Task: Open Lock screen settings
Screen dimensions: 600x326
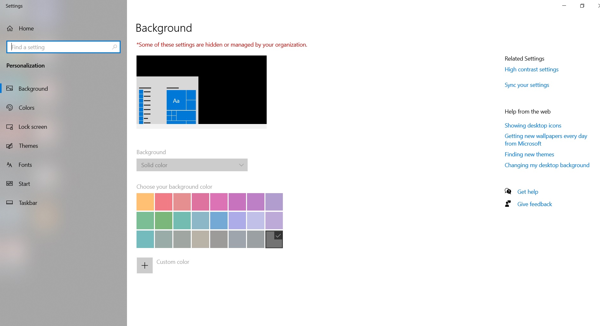Action: 63,127
